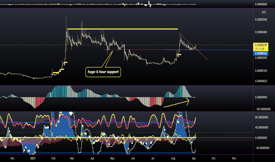Select the white diamond marker in oscillator pane
This screenshot has width=275, height=162.
(x=71, y=113)
